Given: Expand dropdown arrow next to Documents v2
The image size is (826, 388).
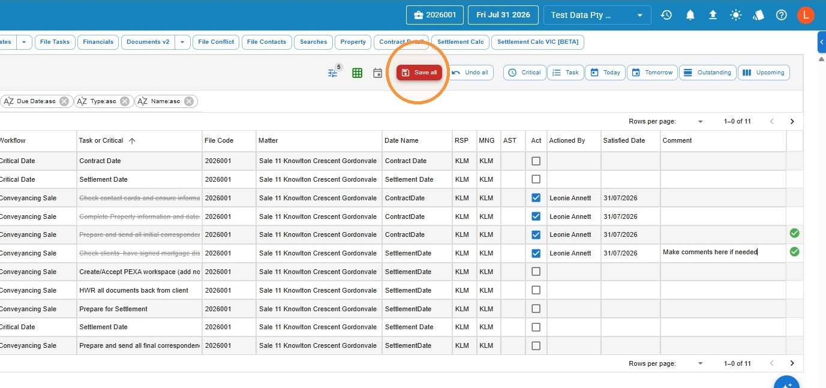Looking at the screenshot, I should pos(183,42).
